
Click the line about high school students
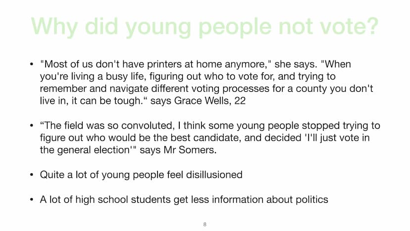[x=184, y=200]
